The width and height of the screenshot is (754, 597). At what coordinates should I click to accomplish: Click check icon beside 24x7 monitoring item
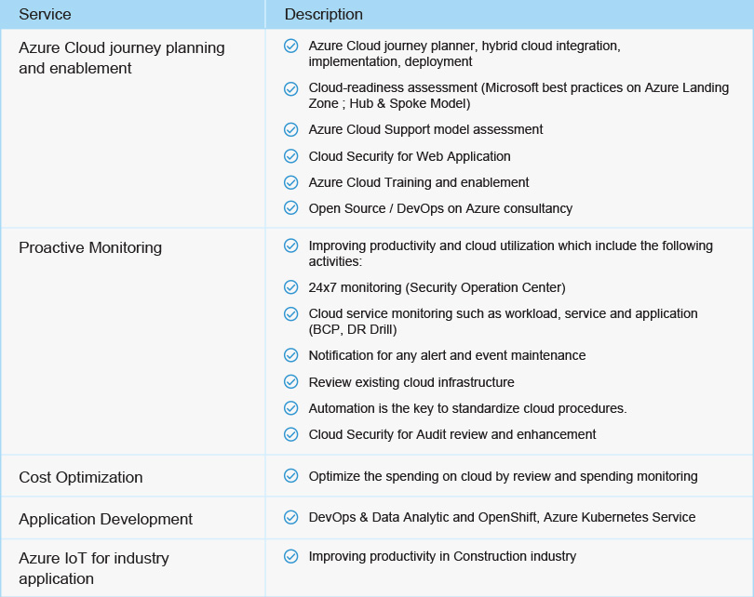click(291, 287)
